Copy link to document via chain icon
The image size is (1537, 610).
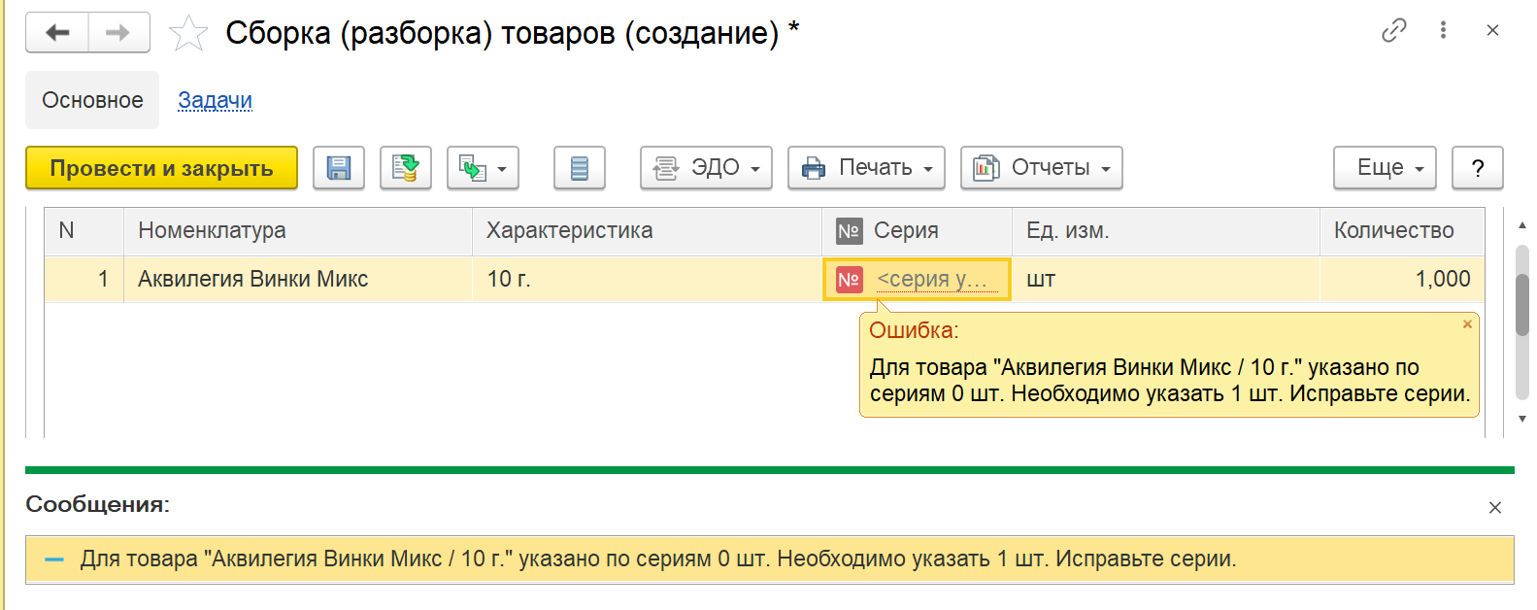click(1393, 31)
